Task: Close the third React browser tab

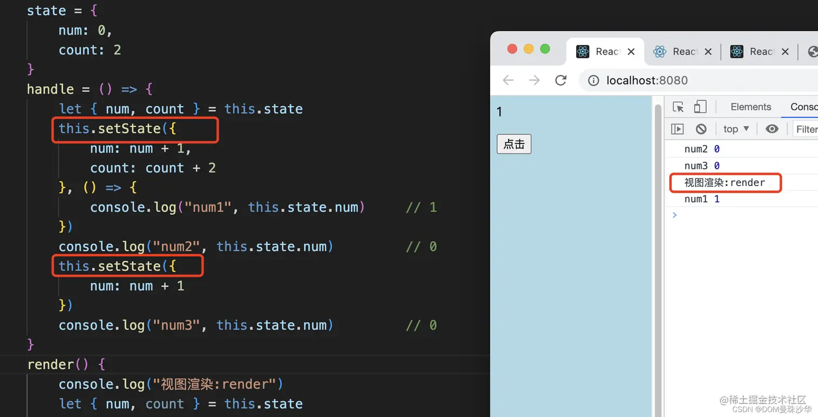Action: [x=785, y=52]
